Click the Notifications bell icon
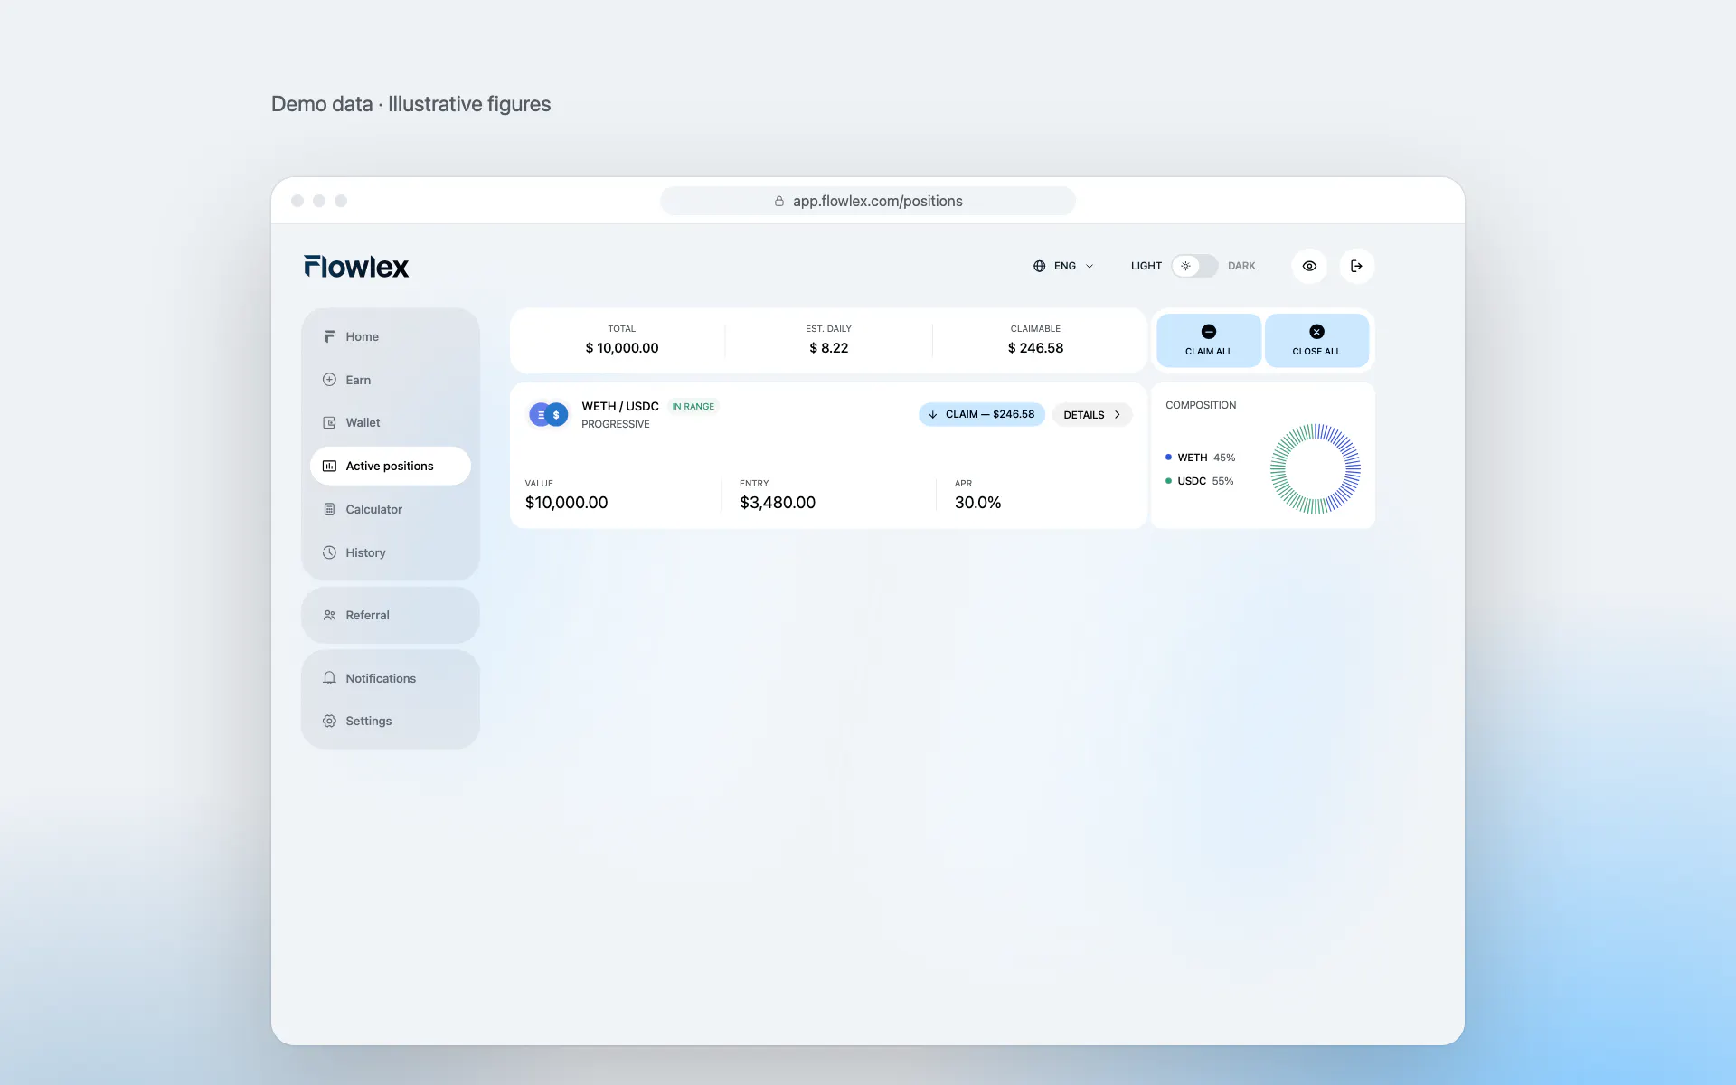The height and width of the screenshot is (1085, 1736). 329,678
